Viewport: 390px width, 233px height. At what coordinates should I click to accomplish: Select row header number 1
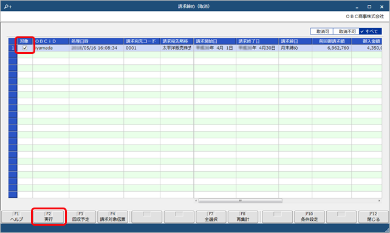pyautogui.click(x=13, y=48)
